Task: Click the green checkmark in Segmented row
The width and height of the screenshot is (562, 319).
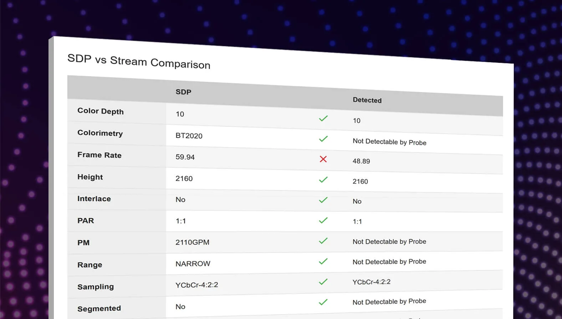Action: 323,302
